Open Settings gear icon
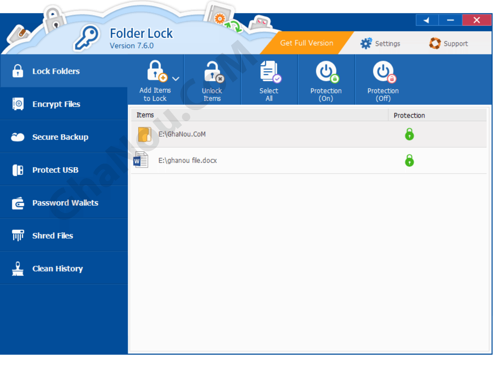502x375 pixels. 366,43
